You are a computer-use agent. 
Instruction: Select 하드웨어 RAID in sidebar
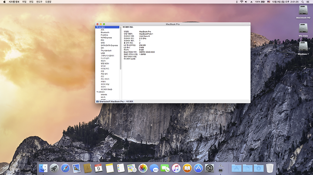tap(107, 90)
